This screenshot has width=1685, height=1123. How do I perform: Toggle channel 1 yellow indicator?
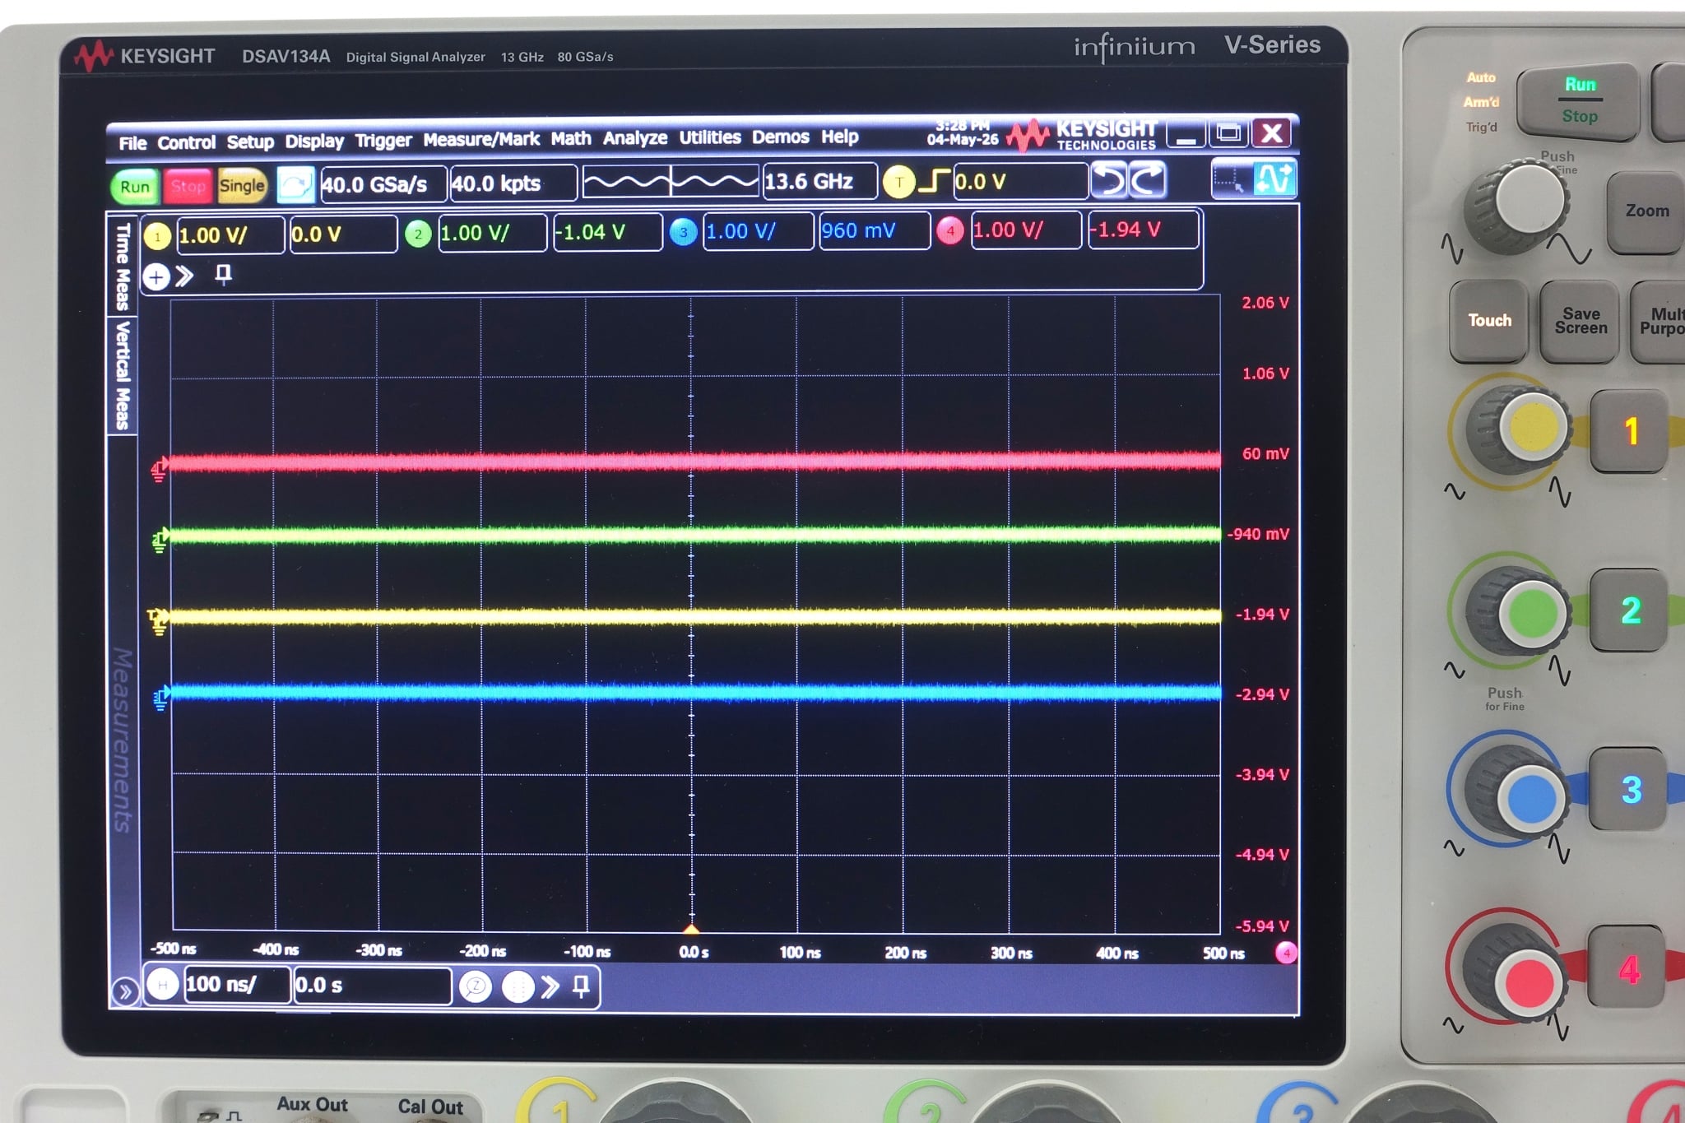[x=157, y=236]
